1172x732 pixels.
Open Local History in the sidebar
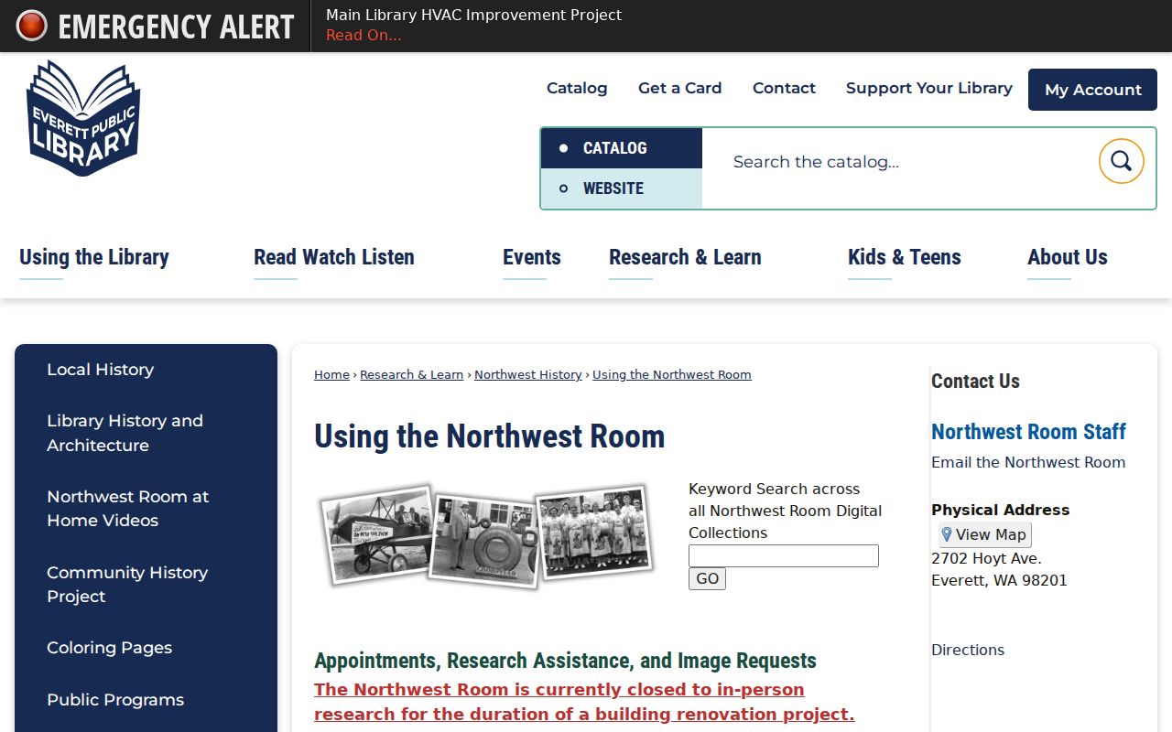click(x=101, y=370)
